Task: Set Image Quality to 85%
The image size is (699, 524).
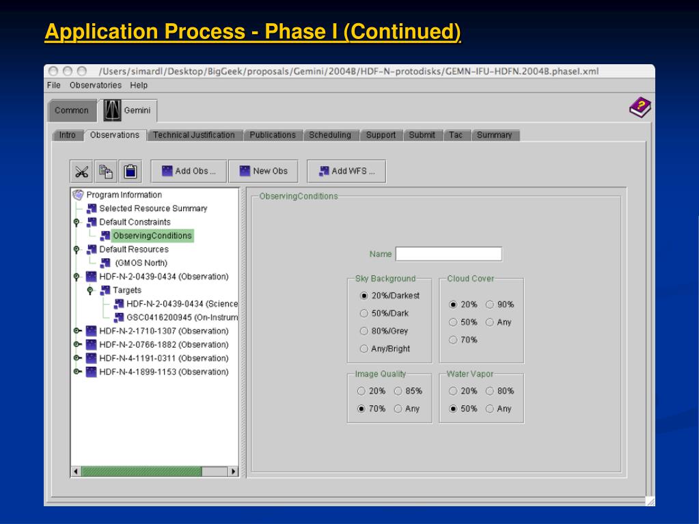Action: click(398, 391)
